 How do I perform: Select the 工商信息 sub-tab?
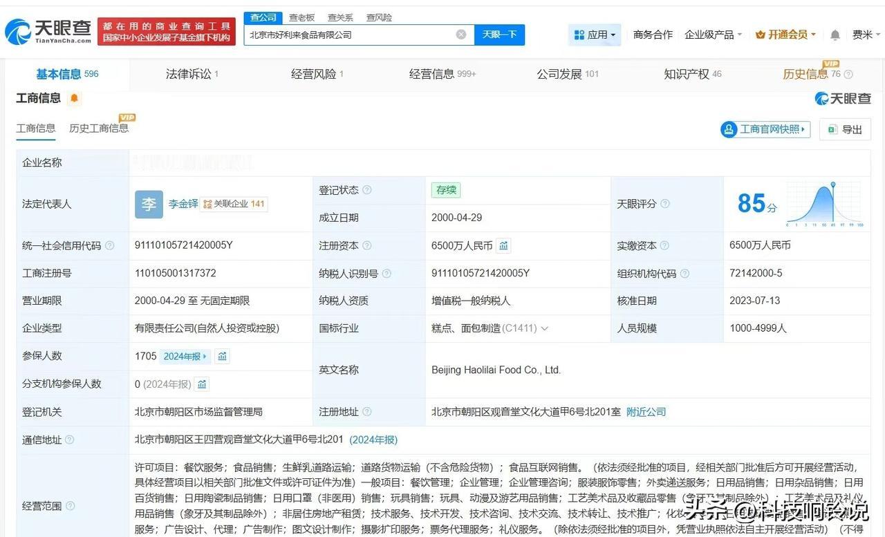point(36,128)
